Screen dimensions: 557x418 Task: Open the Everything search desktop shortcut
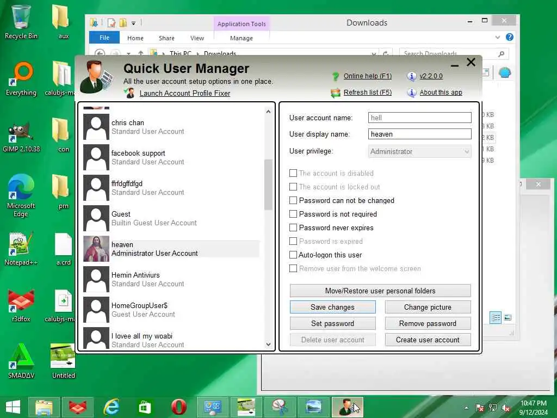click(x=21, y=79)
